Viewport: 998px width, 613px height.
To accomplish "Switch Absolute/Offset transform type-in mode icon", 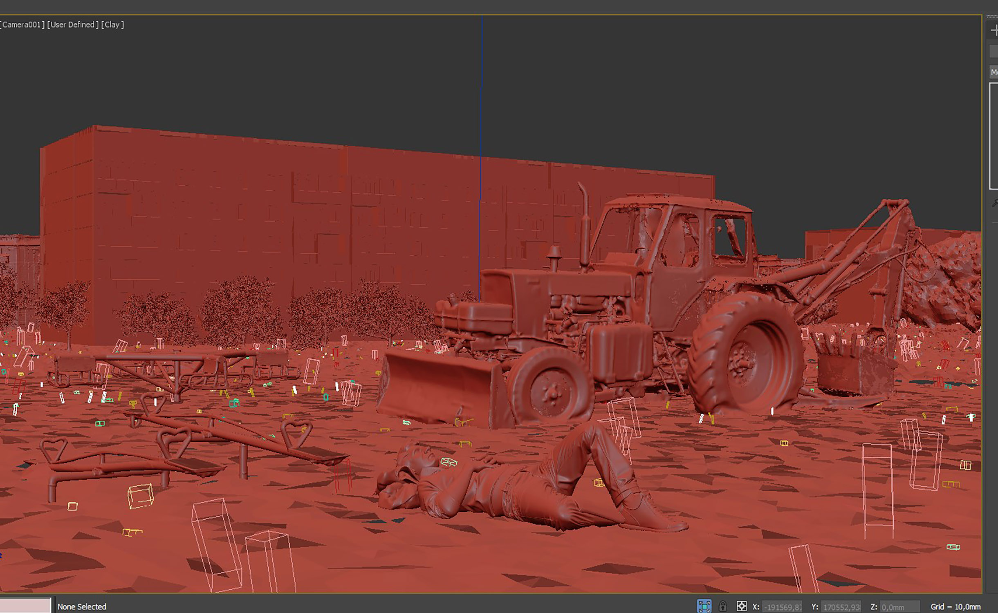I will pos(741,606).
